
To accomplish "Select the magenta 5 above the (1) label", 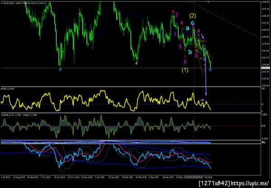I will click(x=185, y=62).
